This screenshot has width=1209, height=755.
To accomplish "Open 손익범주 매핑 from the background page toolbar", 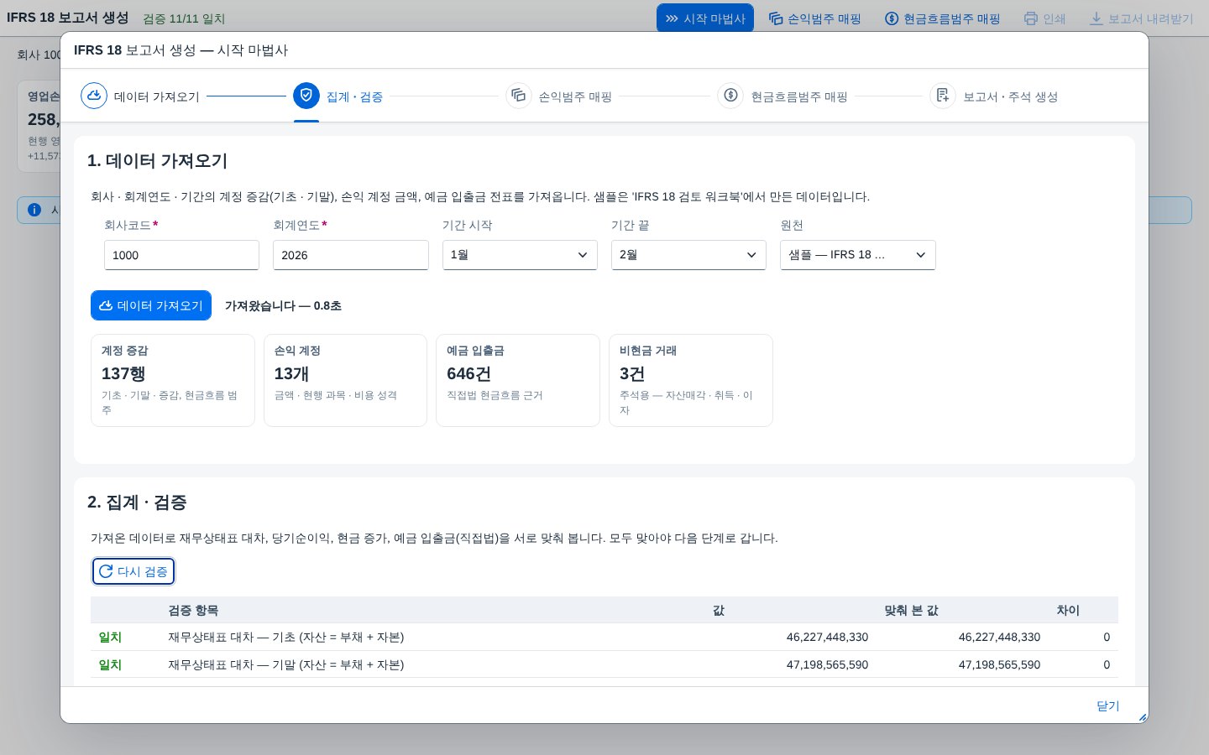I will point(814,18).
